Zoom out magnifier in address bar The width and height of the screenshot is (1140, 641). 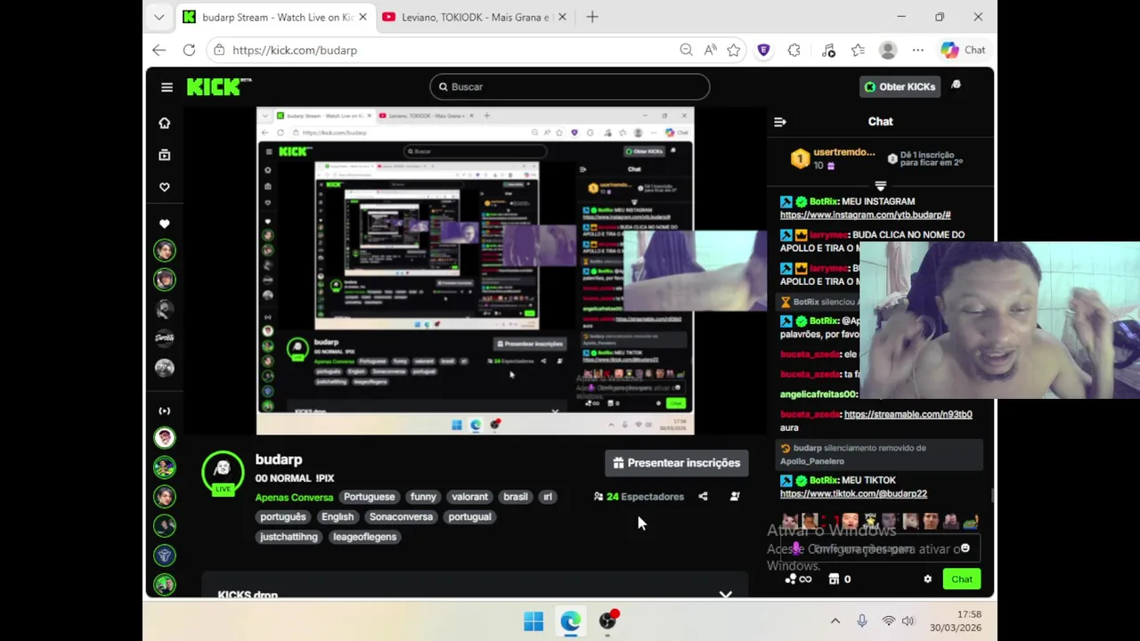click(686, 50)
